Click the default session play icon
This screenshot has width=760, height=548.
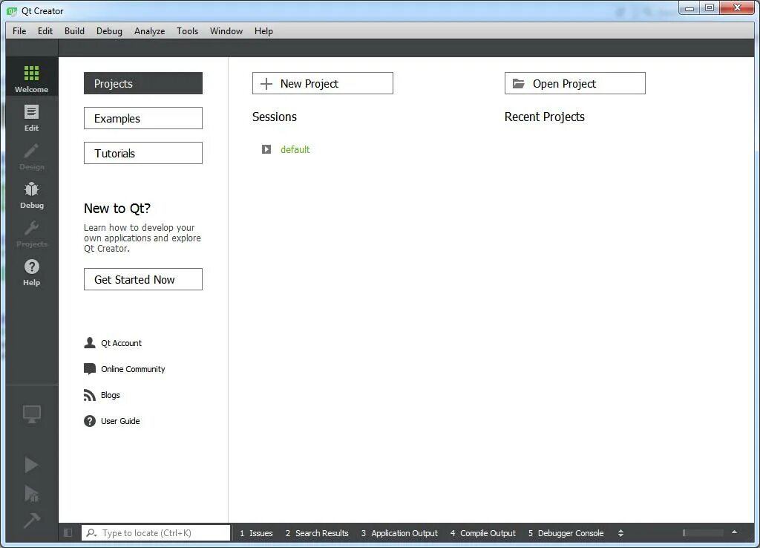pyautogui.click(x=266, y=149)
